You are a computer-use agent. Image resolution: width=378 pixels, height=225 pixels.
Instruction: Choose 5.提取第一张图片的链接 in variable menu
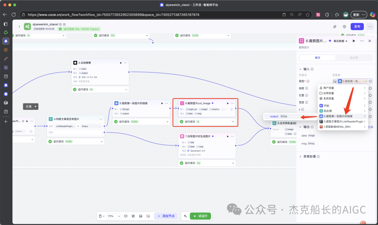click(343, 116)
